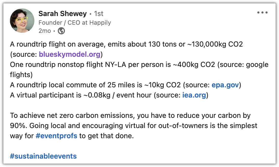This screenshot has height=167, width=279.
Task: Click the "2mo" post timestamp
Action: click(x=45, y=31)
